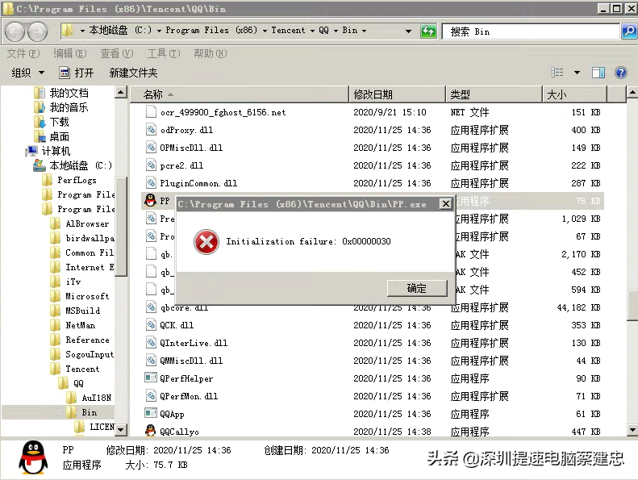Open the 文件(F) menu
This screenshot has width=638, height=480.
[23, 53]
